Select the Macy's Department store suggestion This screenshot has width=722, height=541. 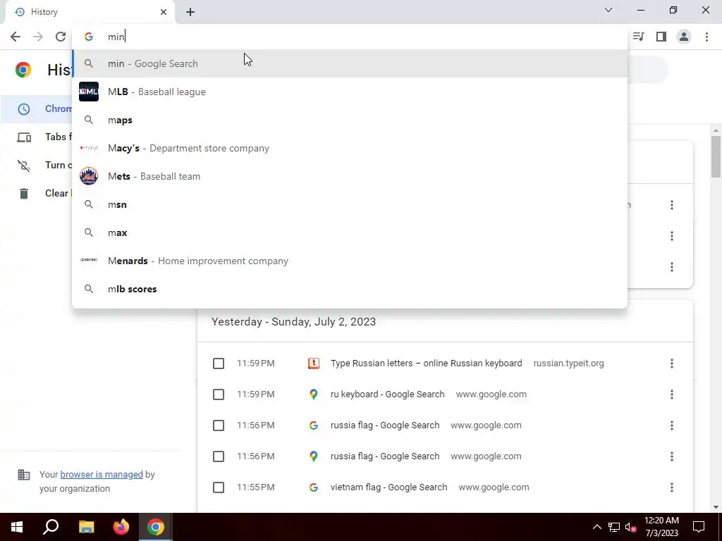[x=350, y=148]
